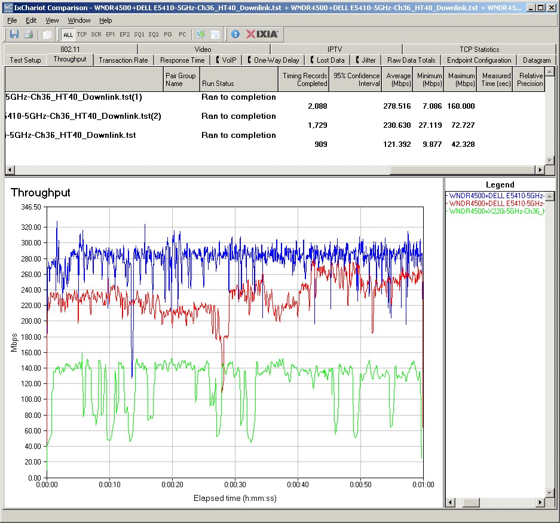This screenshot has width=560, height=523.
Task: Click the Save disk icon in toolbar
Action: (x=14, y=34)
